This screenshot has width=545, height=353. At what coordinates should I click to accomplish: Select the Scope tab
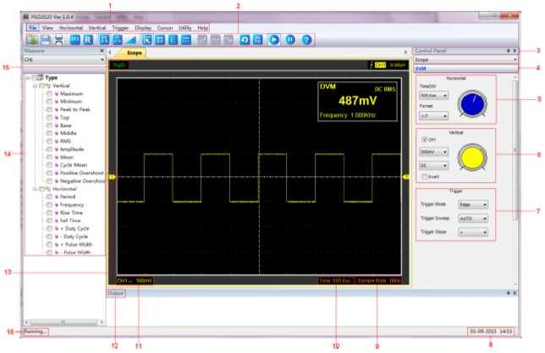[x=134, y=52]
